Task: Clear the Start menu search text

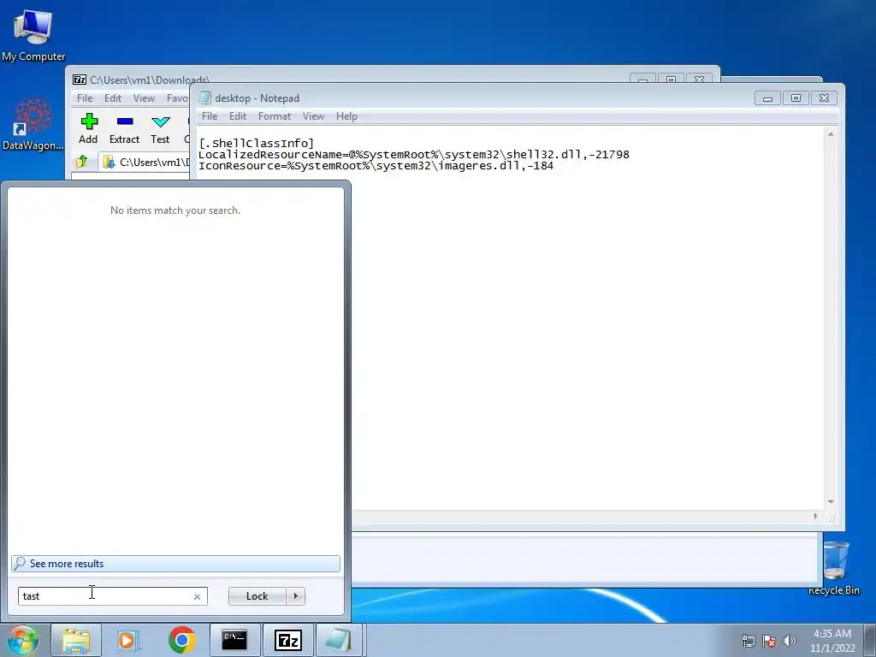Action: (197, 596)
